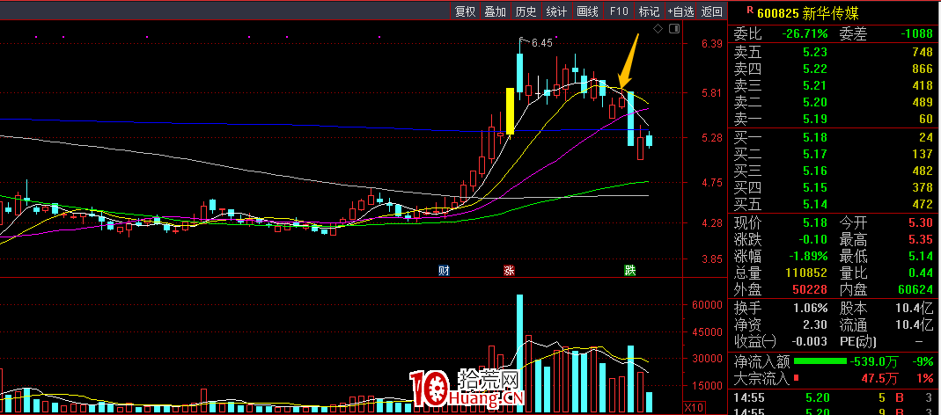Open the 复权 adjustment menu
941x415 pixels.
465,11
